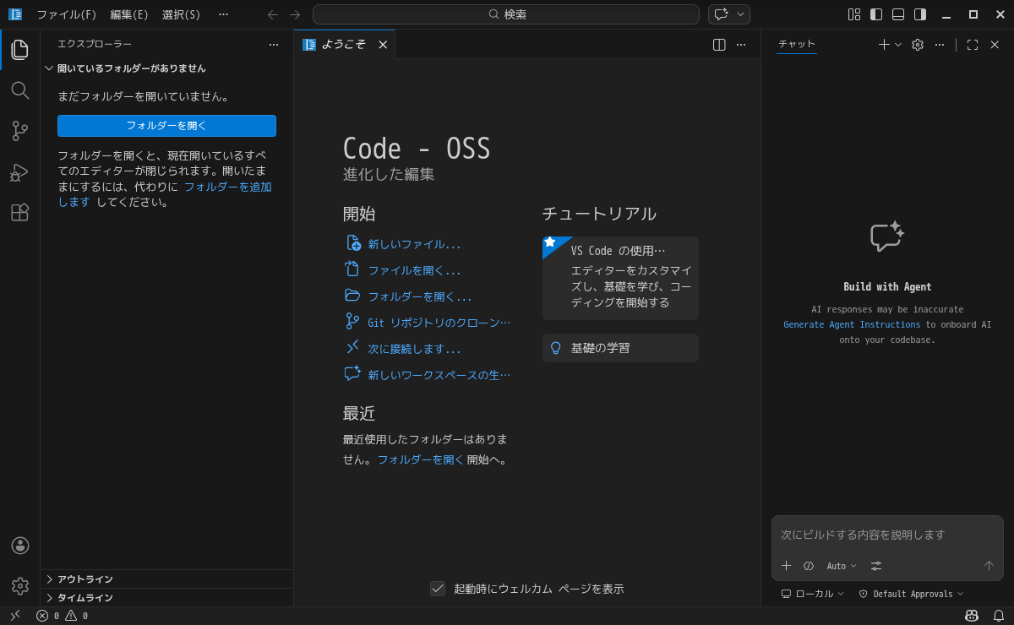Open the Extensions view icon
Viewport: 1014px width, 625px height.
(19, 212)
